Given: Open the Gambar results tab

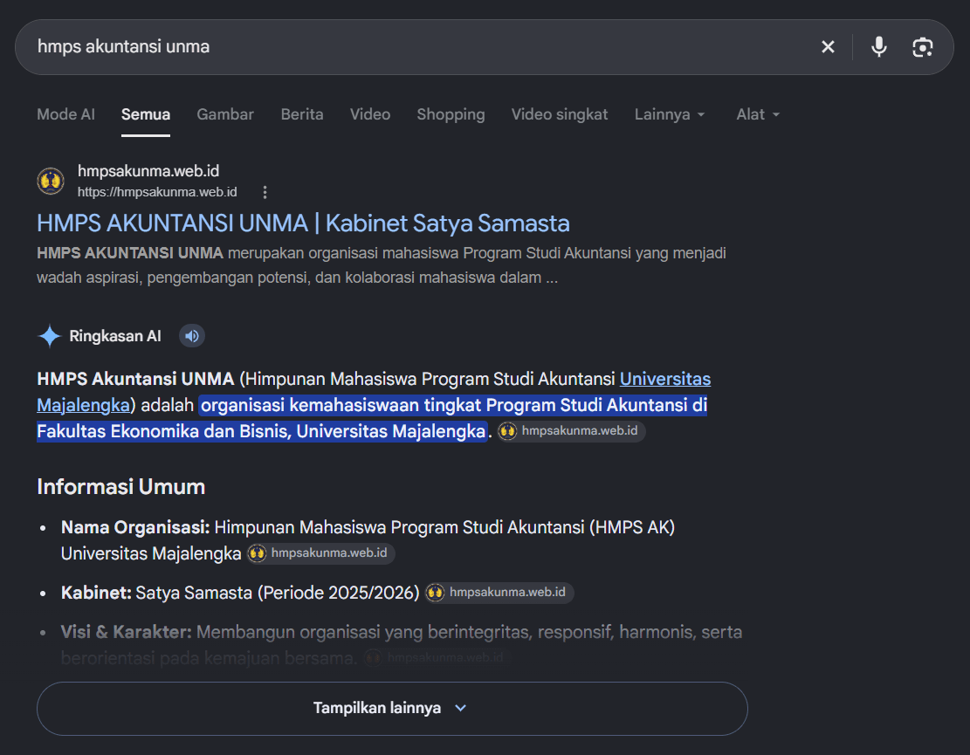Looking at the screenshot, I should click(225, 114).
